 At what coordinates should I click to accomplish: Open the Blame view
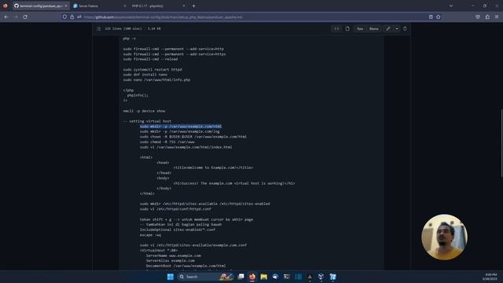(374, 28)
